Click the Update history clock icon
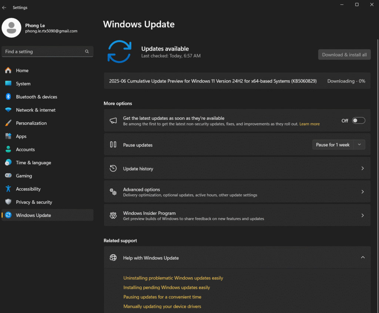This screenshot has height=313, width=379. pyautogui.click(x=113, y=168)
